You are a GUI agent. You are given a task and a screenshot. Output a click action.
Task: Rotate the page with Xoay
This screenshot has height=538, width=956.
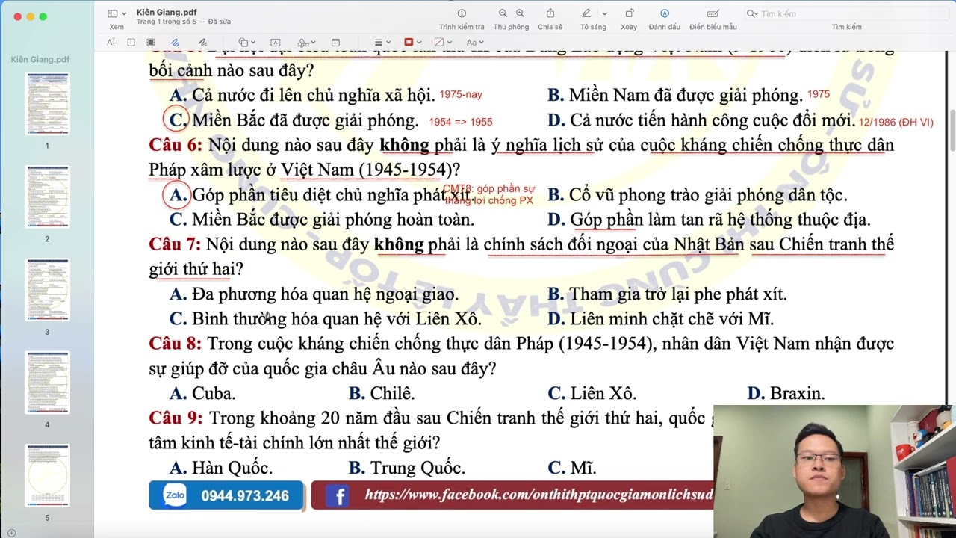pyautogui.click(x=629, y=13)
